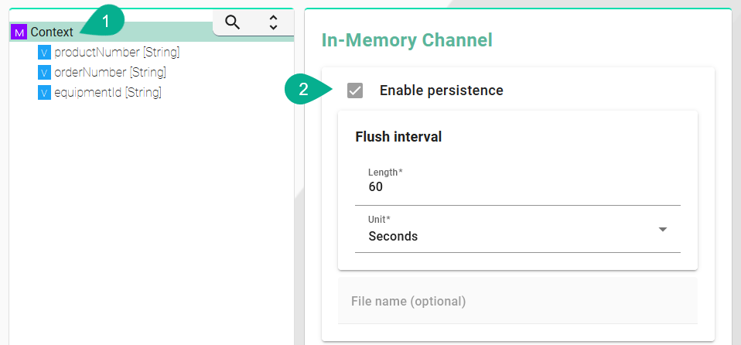
Task: Click the V icon beside equipmentId
Action: coord(44,93)
